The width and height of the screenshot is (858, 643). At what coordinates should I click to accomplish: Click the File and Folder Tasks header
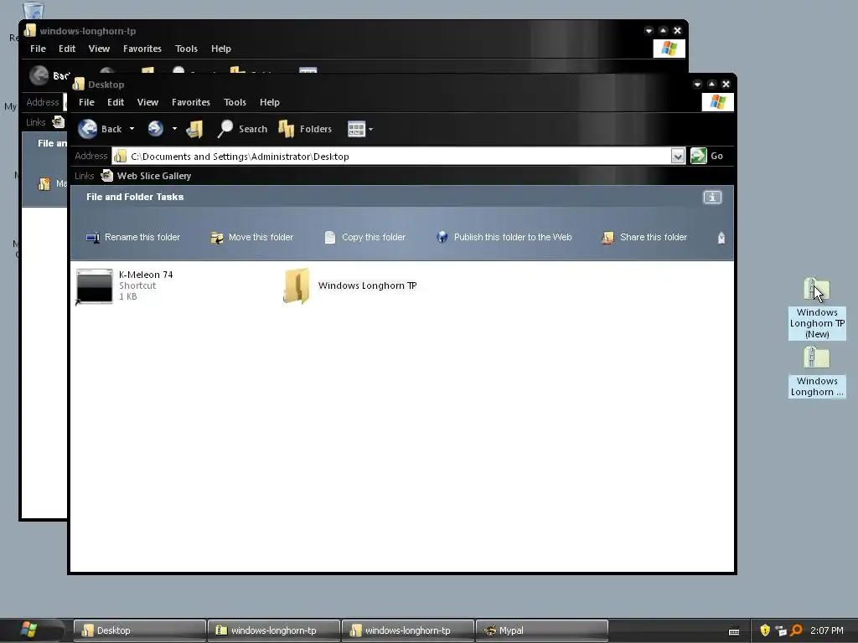[135, 197]
